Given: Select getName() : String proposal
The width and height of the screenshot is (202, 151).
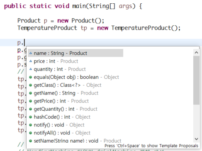Looking at the screenshot, I should tap(64, 93).
